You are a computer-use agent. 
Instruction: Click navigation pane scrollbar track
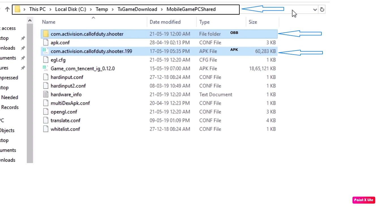click(30, 93)
